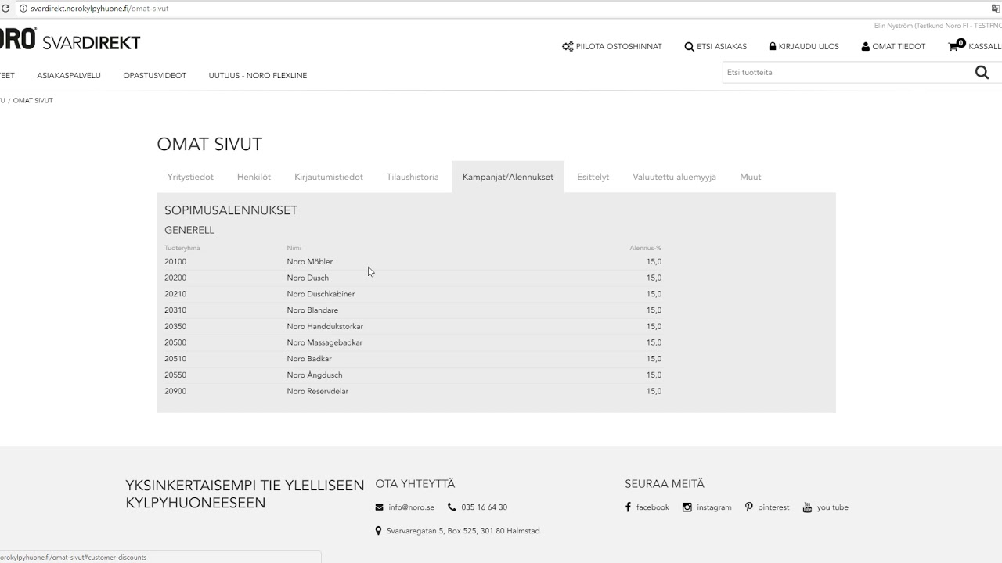Click Omat sivut breadcrumb
The height and width of the screenshot is (563, 1002).
[x=33, y=101]
